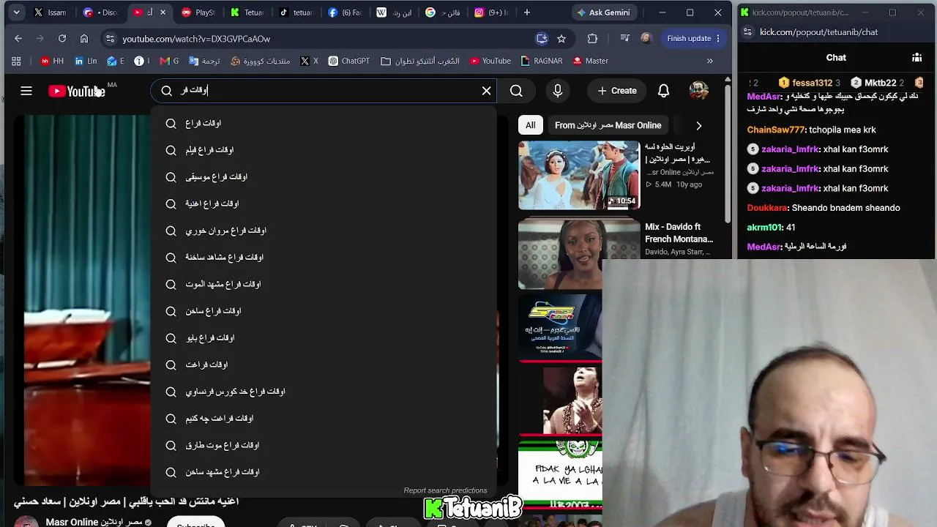Show more filter chips with right arrow
Screen dimensions: 937x527
pos(698,125)
